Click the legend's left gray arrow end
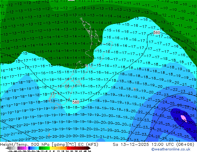 [x=7, y=148]
